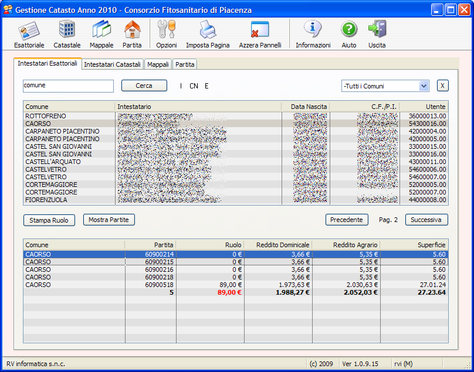The width and height of the screenshot is (474, 372).
Task: Click the application icon in the title bar
Action: pyautogui.click(x=8, y=9)
